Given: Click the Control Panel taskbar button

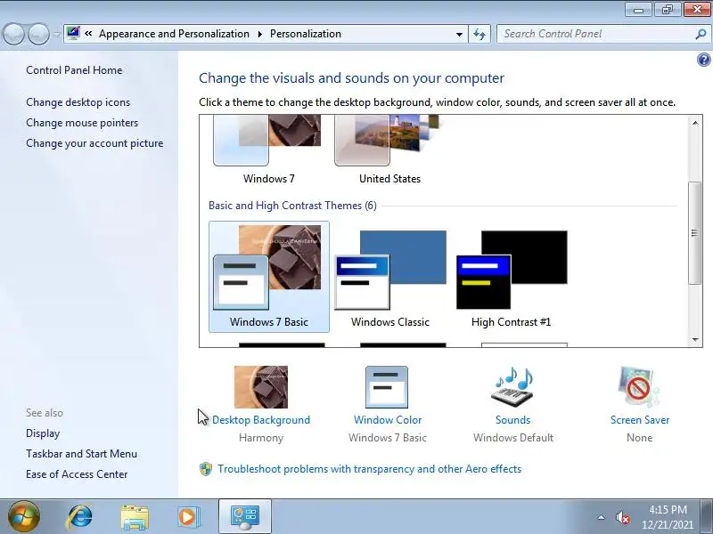Looking at the screenshot, I should click(244, 517).
